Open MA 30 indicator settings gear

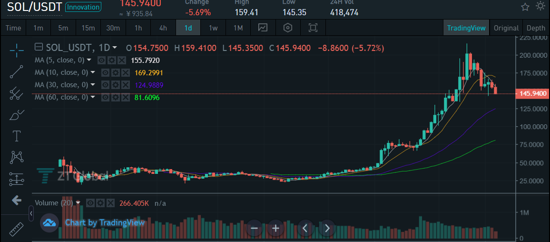click(116, 85)
